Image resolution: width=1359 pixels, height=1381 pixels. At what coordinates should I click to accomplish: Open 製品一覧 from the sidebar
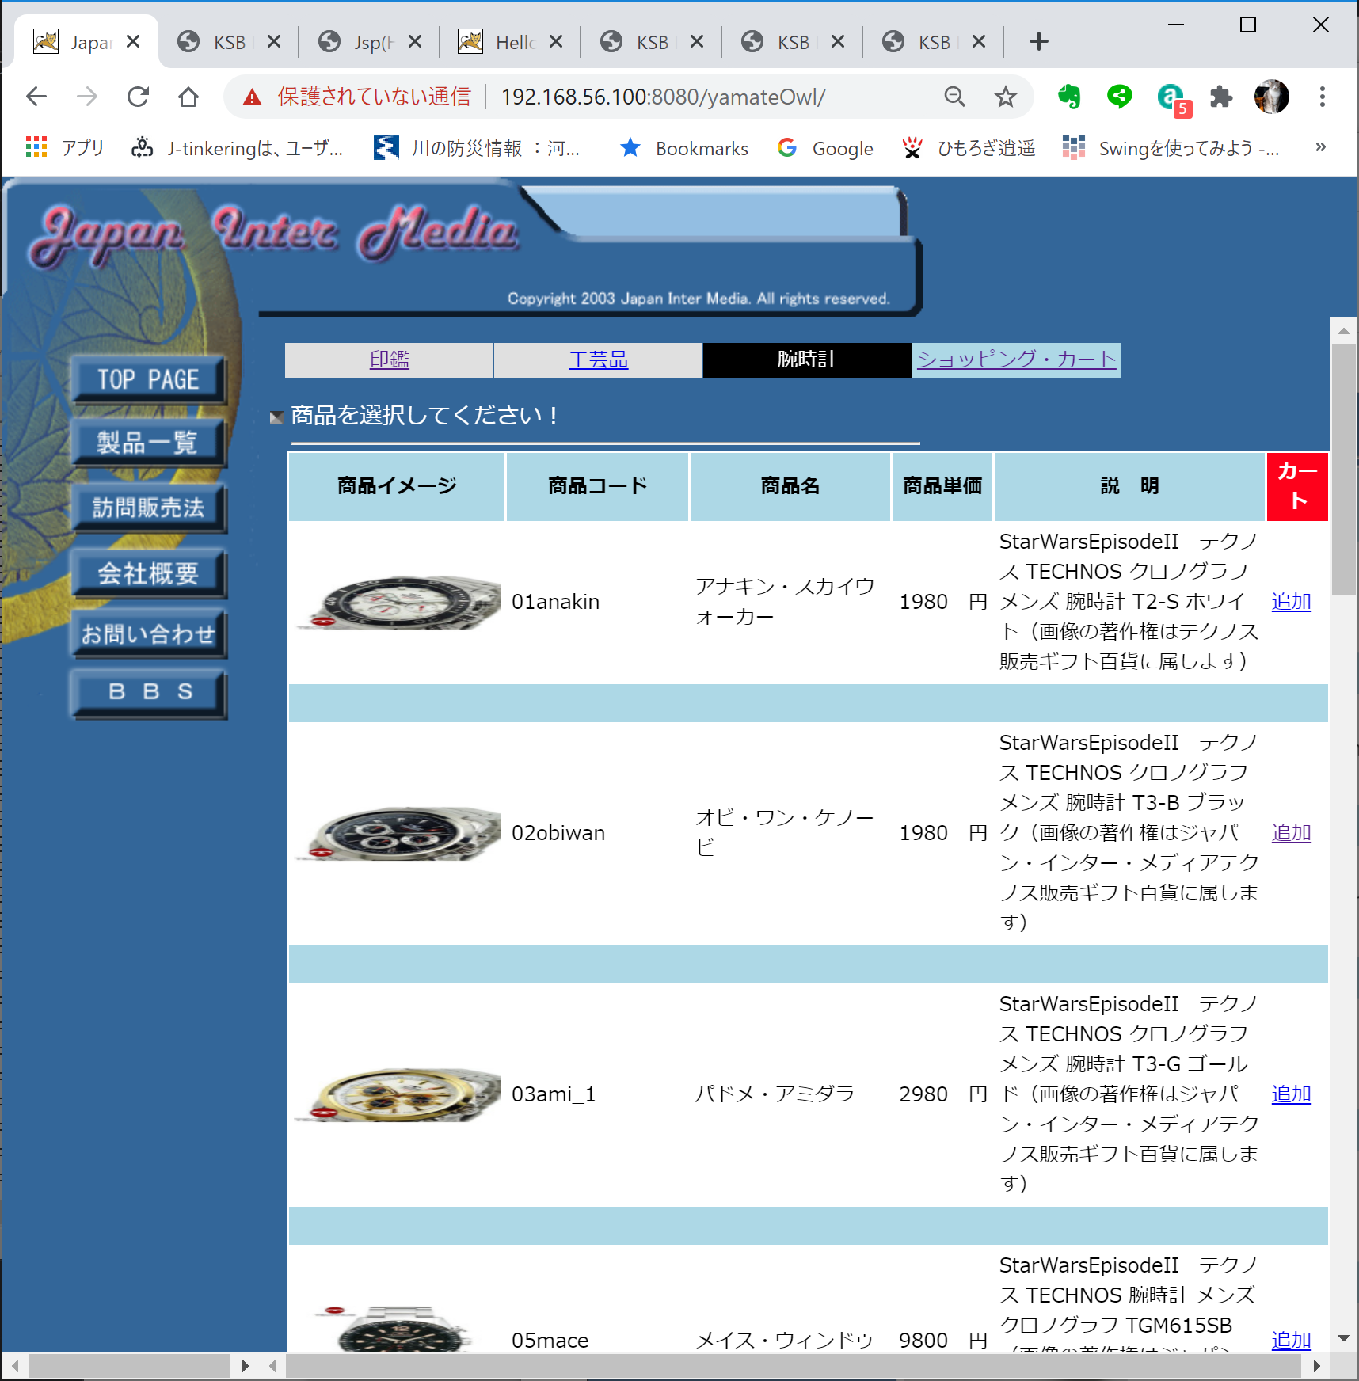[x=148, y=442]
